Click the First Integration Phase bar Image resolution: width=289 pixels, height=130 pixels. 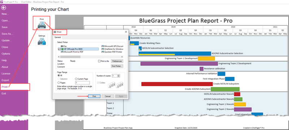click(x=230, y=79)
